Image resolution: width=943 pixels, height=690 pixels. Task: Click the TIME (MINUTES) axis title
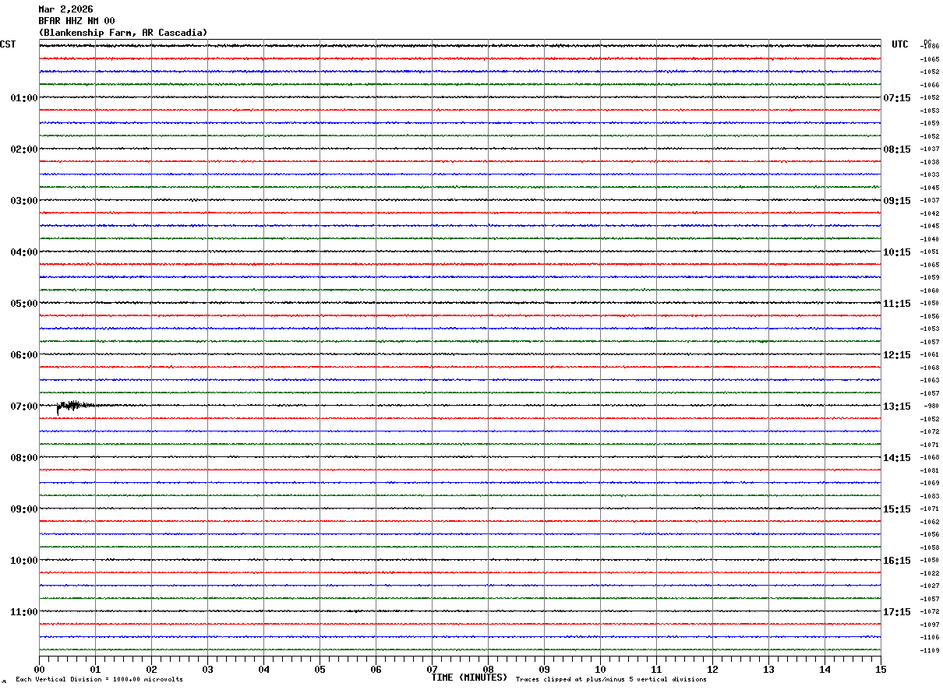[x=469, y=678]
